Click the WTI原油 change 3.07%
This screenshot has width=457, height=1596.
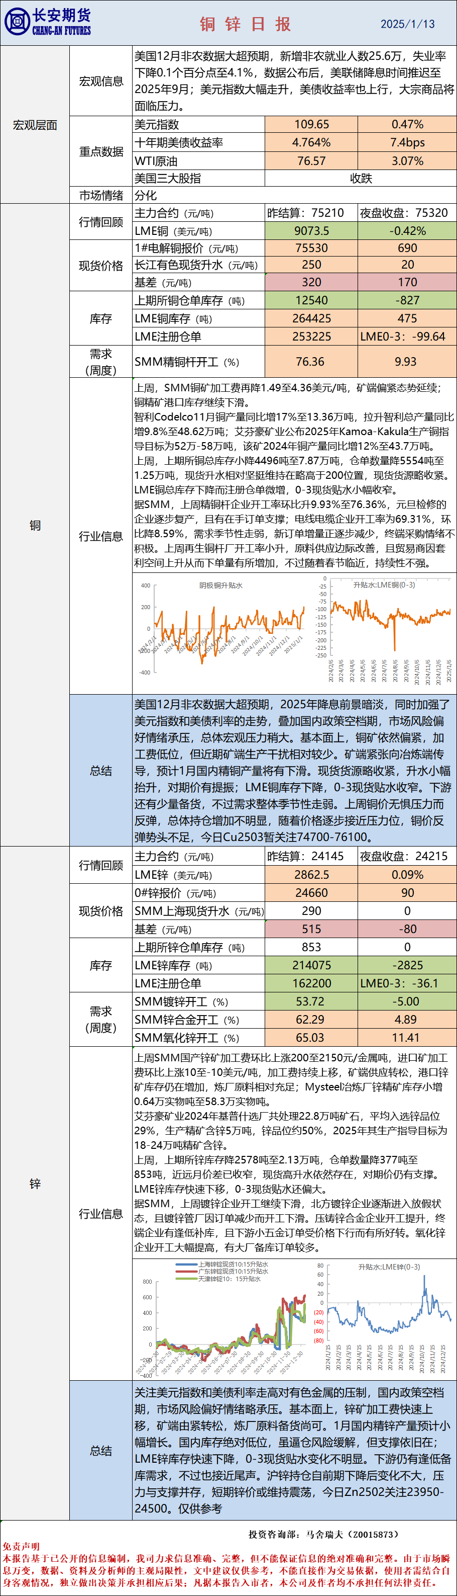407,160
